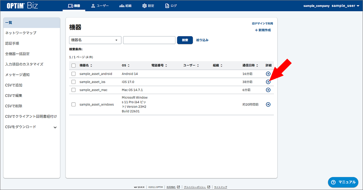The image size is (363, 190).
Task: Switch to the ユーザー tab
Action: (100, 6)
